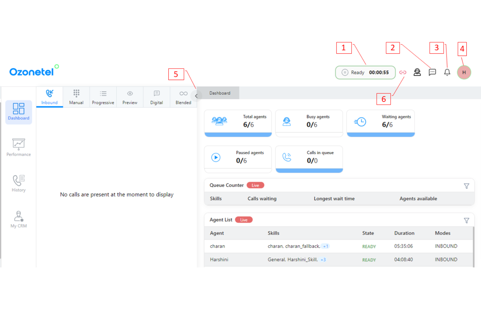Open the Agent List filter

[x=467, y=220]
